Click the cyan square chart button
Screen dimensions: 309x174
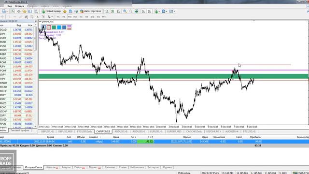pyautogui.click(x=59, y=28)
